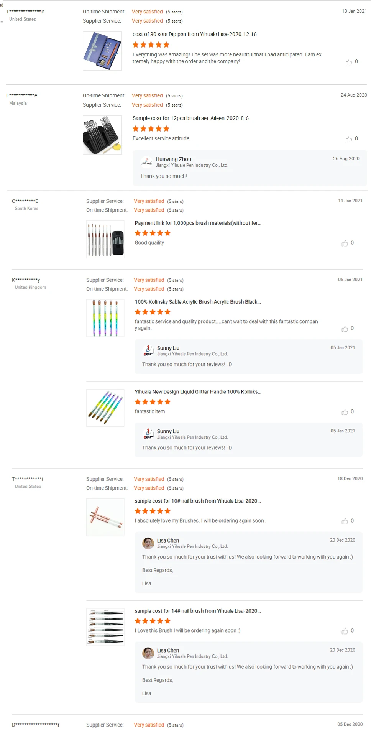The width and height of the screenshot is (371, 730).
Task: Like the 10# nail brush review
Action: click(345, 521)
